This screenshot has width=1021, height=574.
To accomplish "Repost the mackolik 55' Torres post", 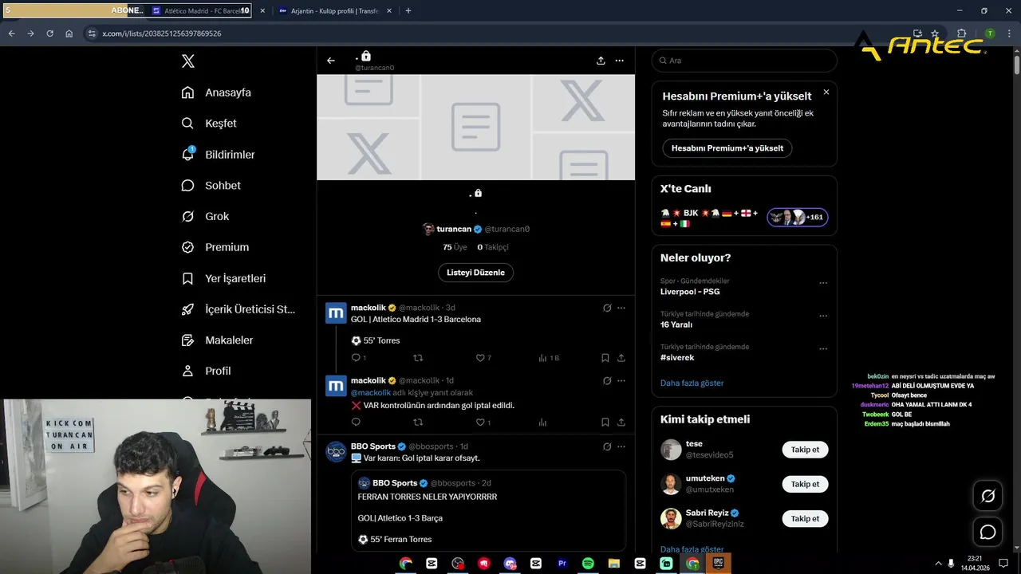I will pyautogui.click(x=418, y=358).
